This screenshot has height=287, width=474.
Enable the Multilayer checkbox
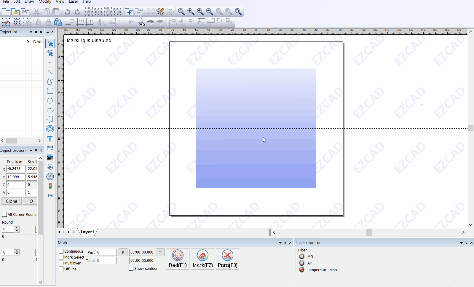coord(61,263)
